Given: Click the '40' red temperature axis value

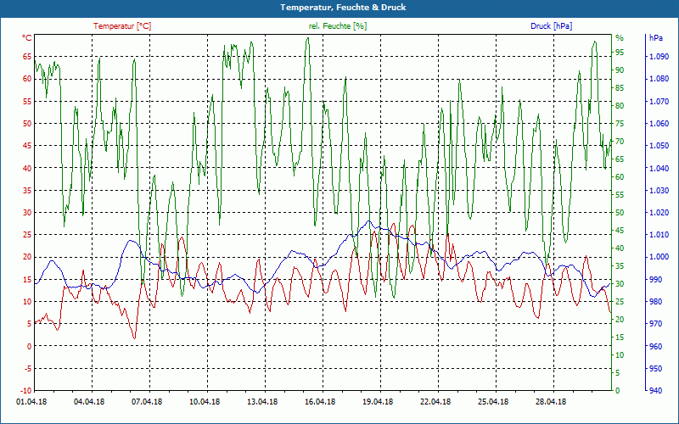Looking at the screenshot, I should pos(27,168).
